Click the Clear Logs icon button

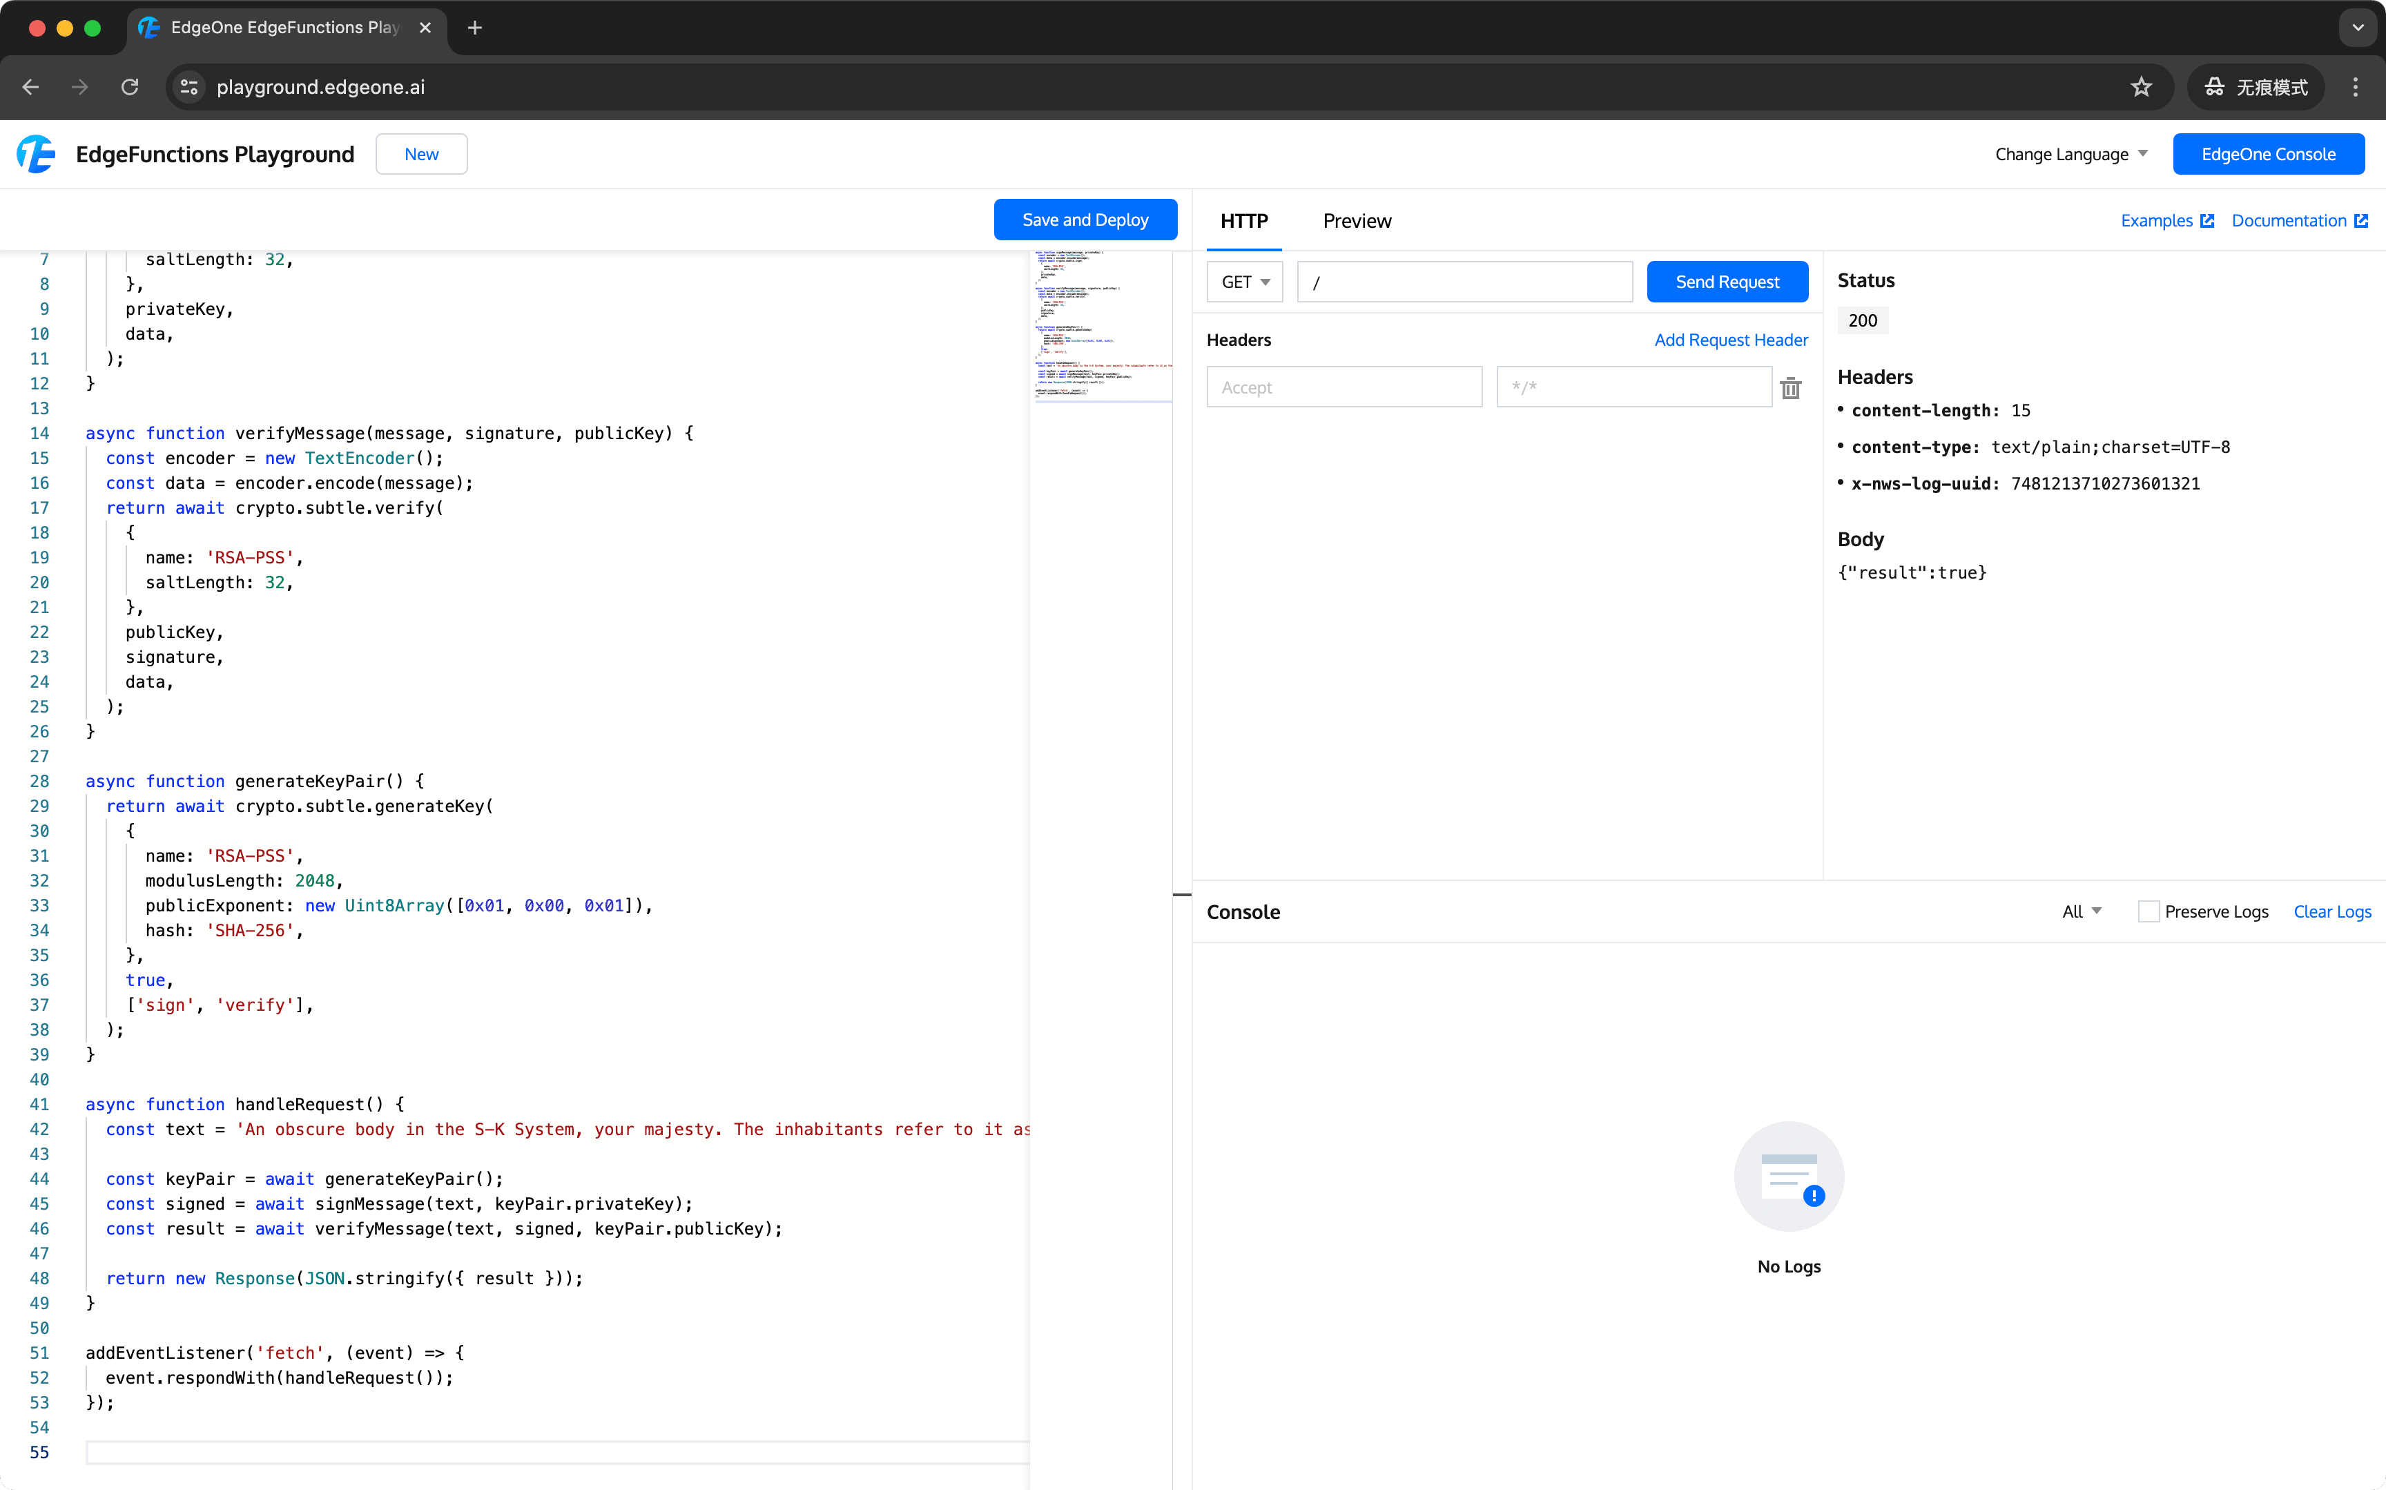point(2333,911)
